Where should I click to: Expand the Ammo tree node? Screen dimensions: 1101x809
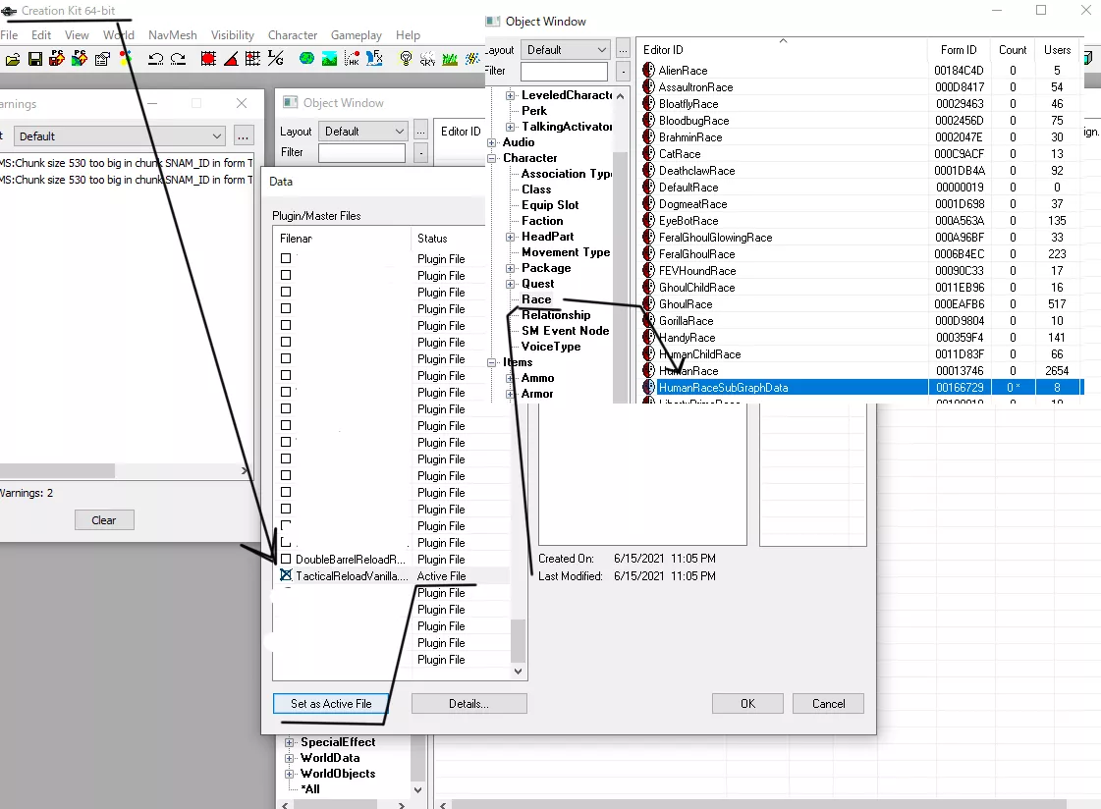point(511,378)
